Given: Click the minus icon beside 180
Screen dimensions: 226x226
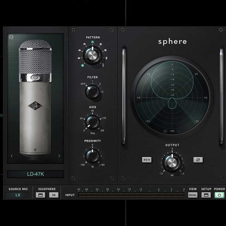Looking at the screenshot, I should coord(179,131).
